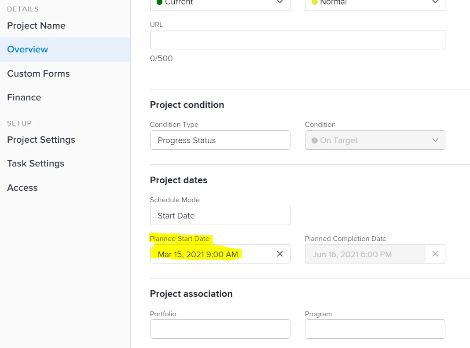
Task: Clear the Planned Start Date value
Action: click(279, 254)
